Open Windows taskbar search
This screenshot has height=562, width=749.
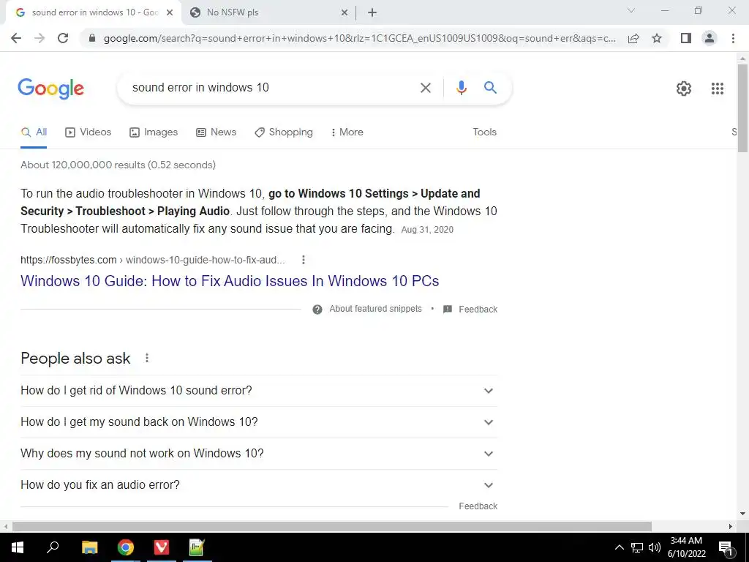pos(53,547)
